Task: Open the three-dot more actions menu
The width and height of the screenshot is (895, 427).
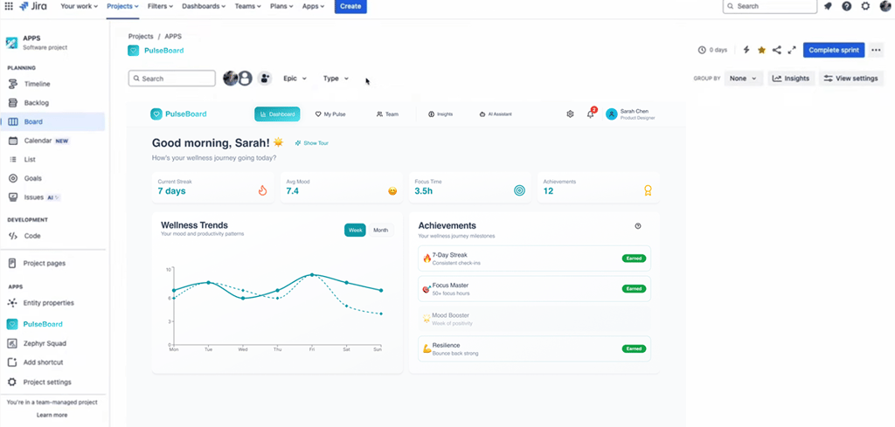Action: click(x=876, y=50)
